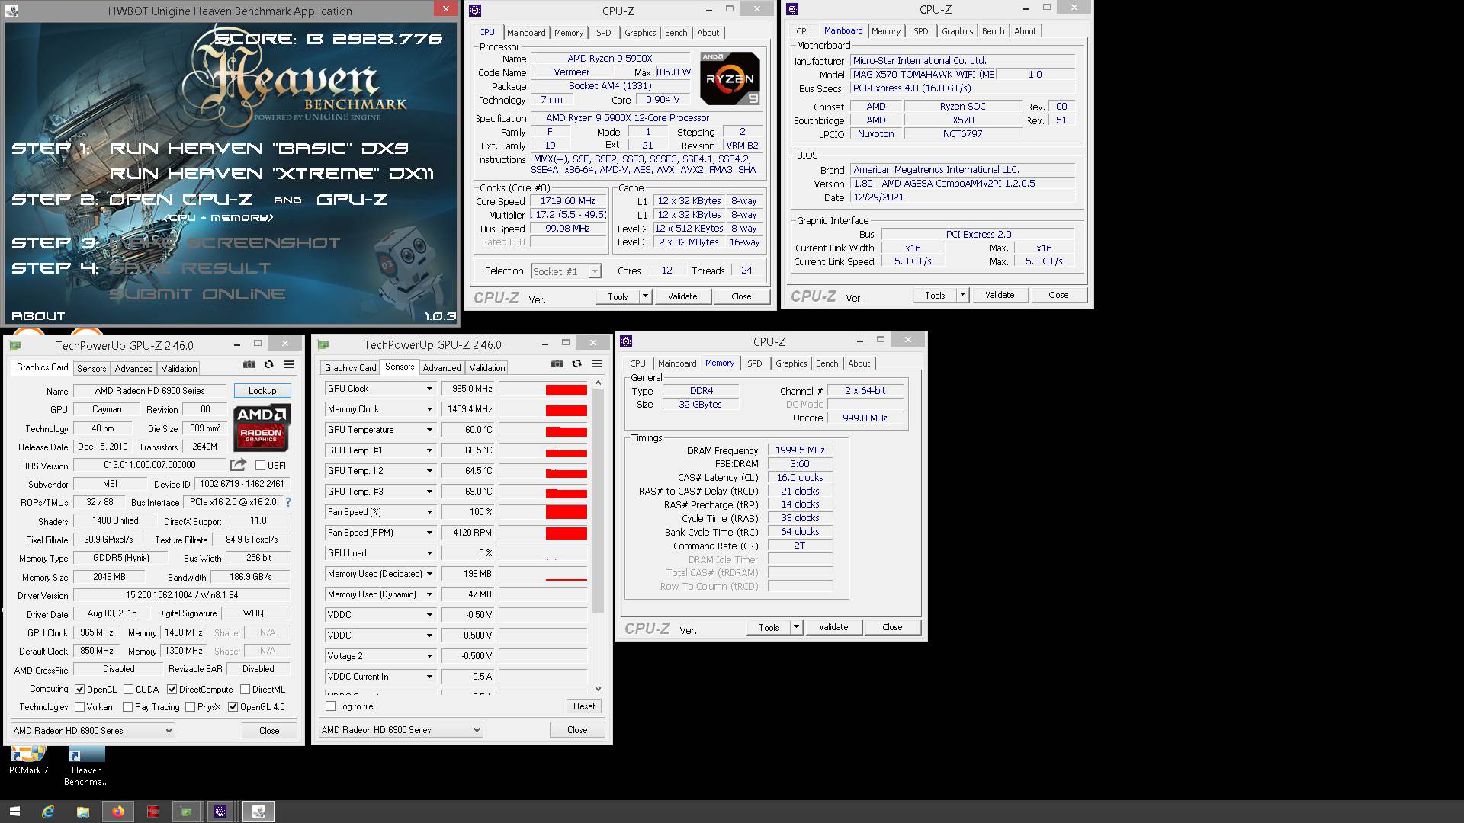Expand the Memory Clock sensor dropdown
Viewport: 1464px width, 823px height.
429,409
